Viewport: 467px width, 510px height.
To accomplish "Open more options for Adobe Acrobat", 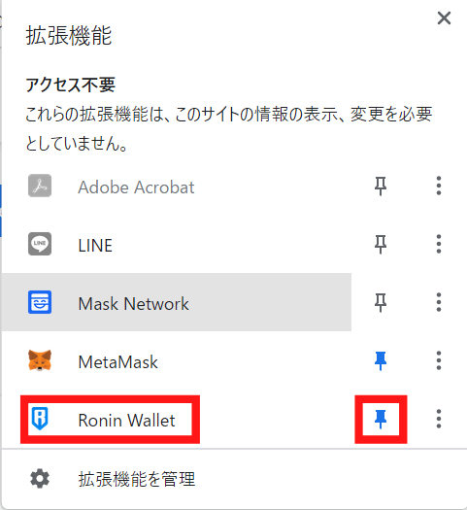I will coord(439,186).
